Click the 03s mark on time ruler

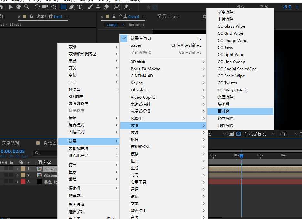[260, 155]
